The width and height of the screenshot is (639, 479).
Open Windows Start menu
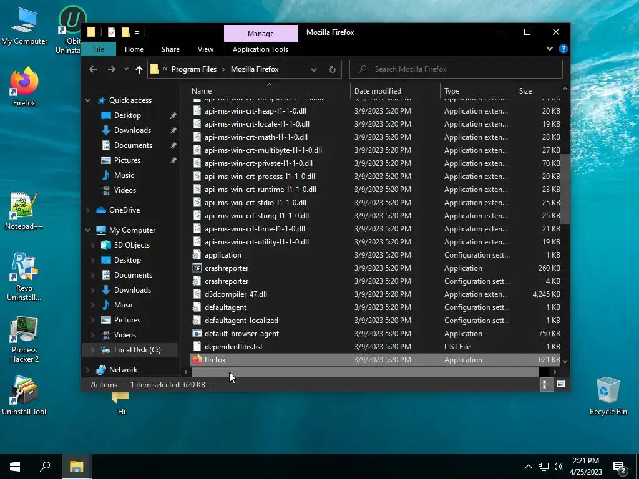point(15,467)
